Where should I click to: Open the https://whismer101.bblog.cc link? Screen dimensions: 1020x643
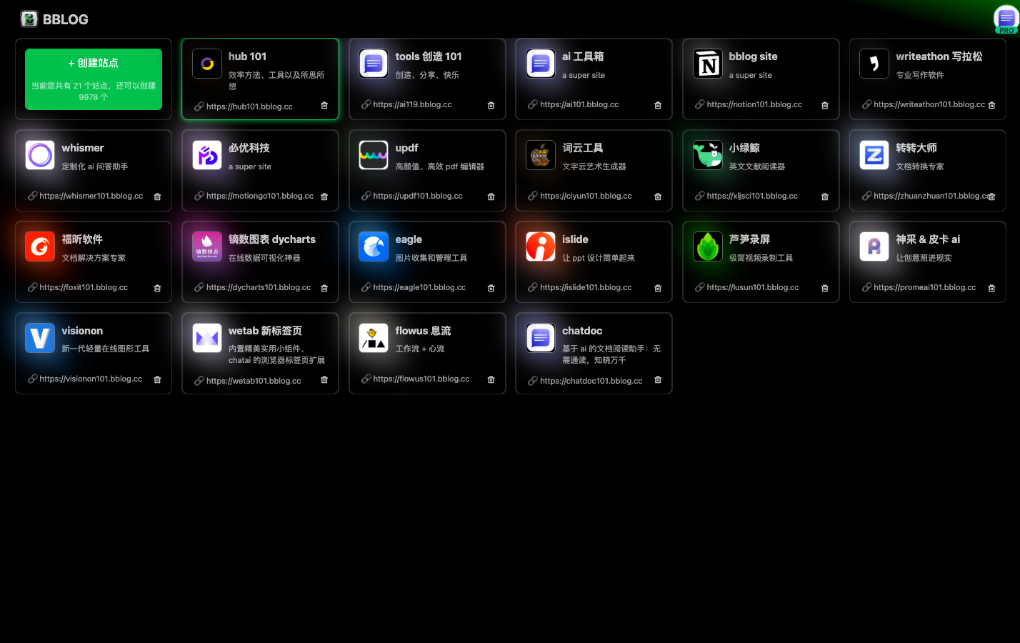[91, 196]
